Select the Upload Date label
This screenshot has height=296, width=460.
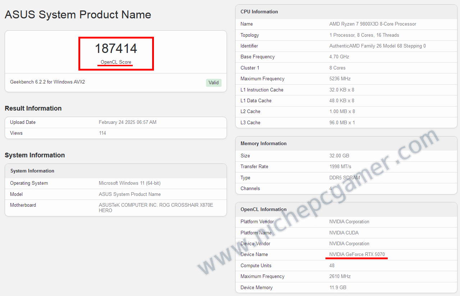[23, 122]
